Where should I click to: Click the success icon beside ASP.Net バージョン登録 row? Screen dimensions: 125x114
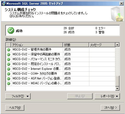[8, 79]
